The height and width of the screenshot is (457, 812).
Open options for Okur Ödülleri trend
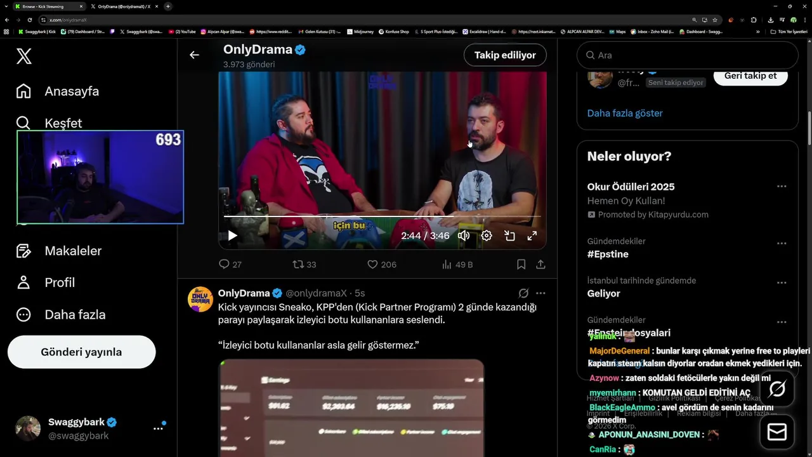point(782,187)
